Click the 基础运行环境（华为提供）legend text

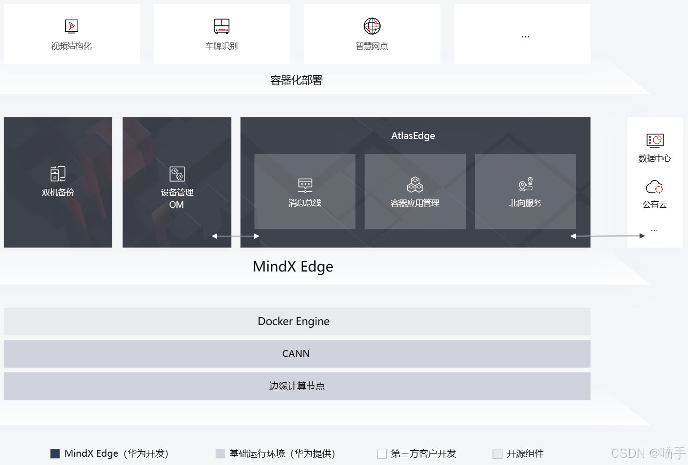coord(282,453)
